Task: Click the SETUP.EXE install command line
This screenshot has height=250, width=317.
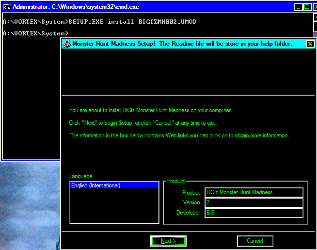Action: 100,22
